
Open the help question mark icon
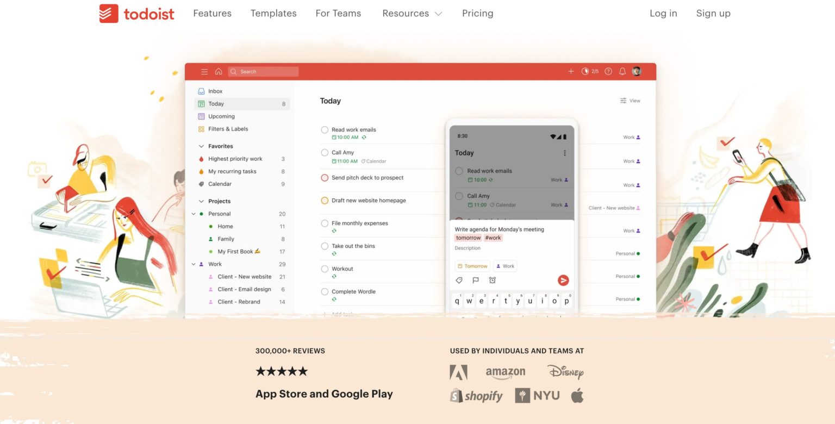tap(608, 71)
